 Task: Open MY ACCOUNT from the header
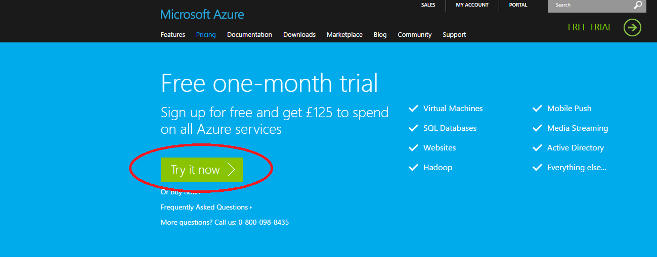click(x=472, y=5)
